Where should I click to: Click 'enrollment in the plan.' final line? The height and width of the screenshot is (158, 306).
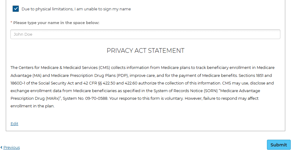tap(33, 106)
